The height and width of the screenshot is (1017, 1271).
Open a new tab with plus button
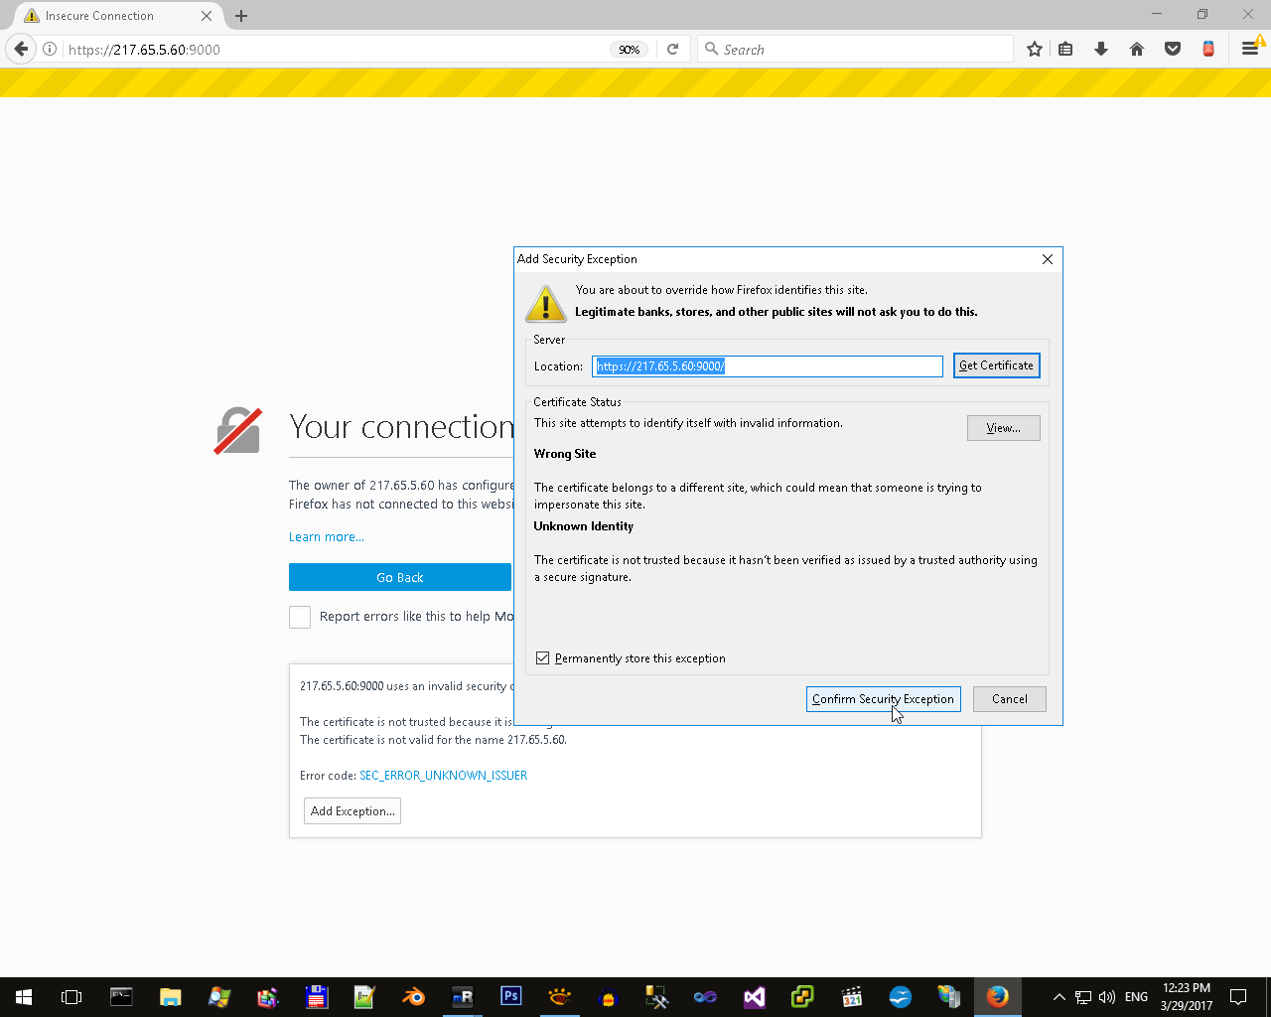pos(241,16)
